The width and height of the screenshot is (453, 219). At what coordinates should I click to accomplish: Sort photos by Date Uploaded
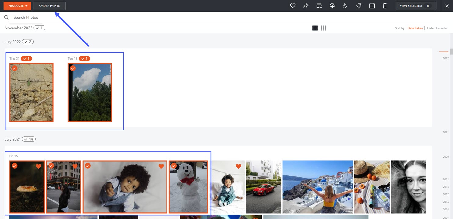pos(437,28)
